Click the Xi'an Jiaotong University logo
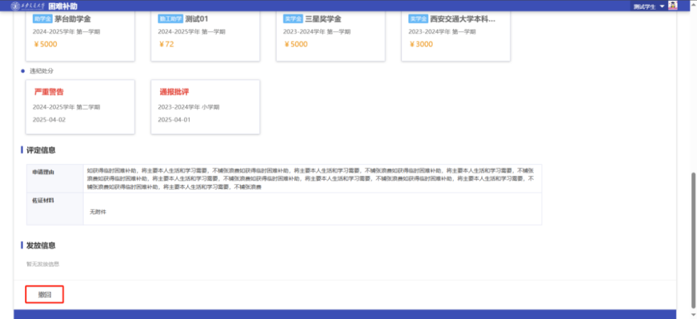Viewport: 697px width, 319px height. [x=23, y=6]
